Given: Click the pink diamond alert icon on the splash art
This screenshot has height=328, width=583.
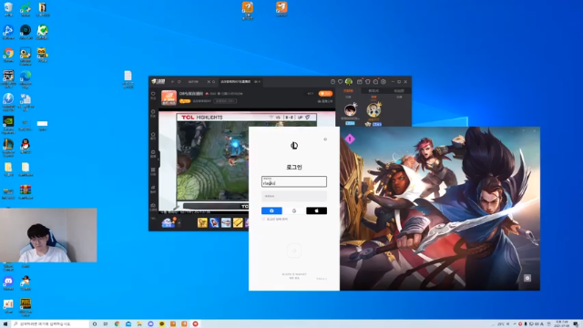Looking at the screenshot, I should click(350, 139).
